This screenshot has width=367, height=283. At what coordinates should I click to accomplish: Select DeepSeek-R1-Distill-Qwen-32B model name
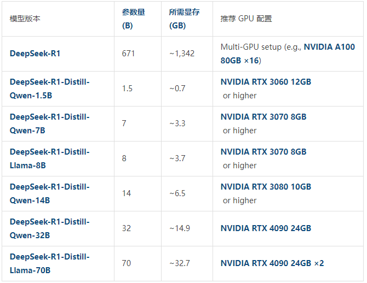[x=50, y=228]
